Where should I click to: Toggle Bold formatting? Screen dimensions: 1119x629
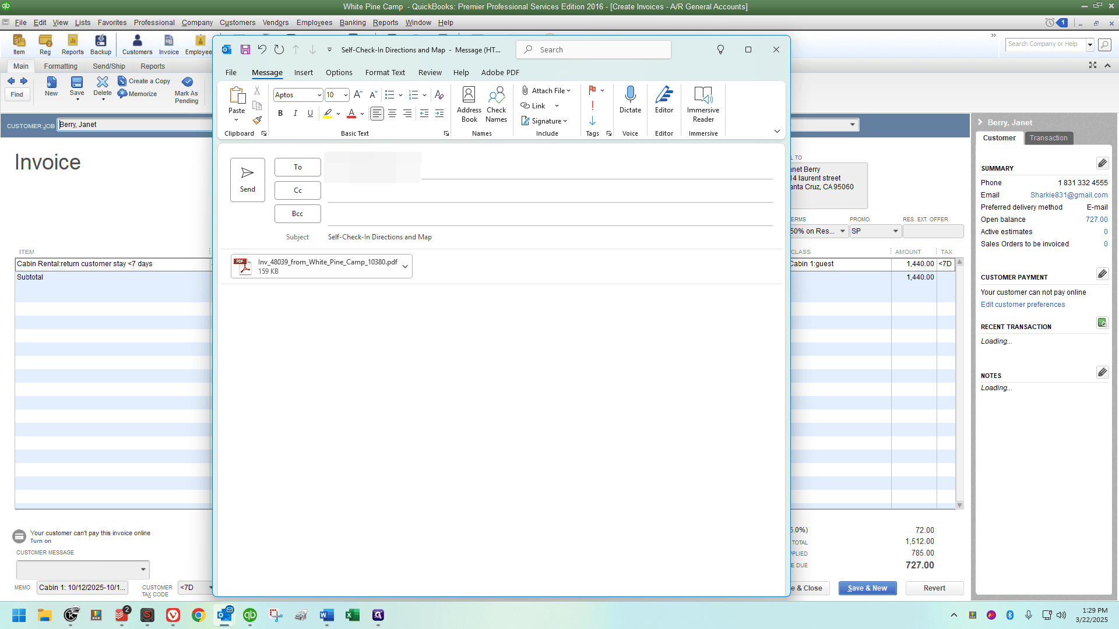click(280, 113)
